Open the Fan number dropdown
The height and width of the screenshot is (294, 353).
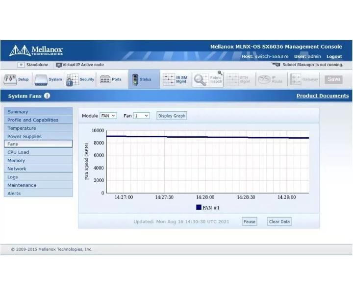click(142, 116)
